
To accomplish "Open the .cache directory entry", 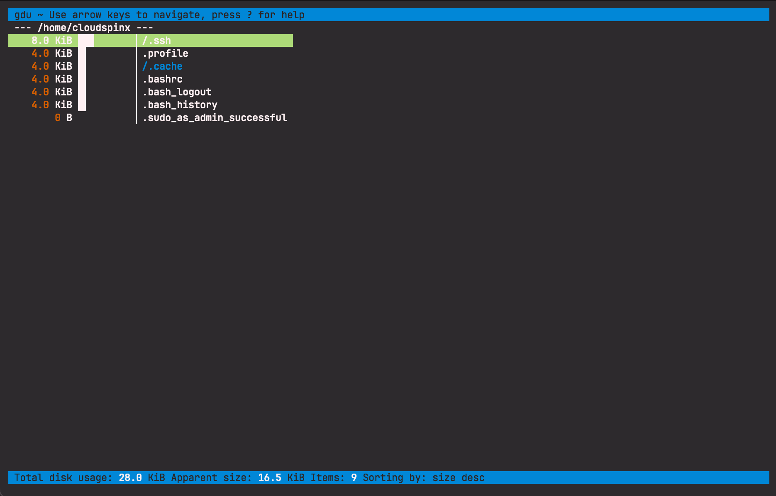I will click(x=162, y=66).
